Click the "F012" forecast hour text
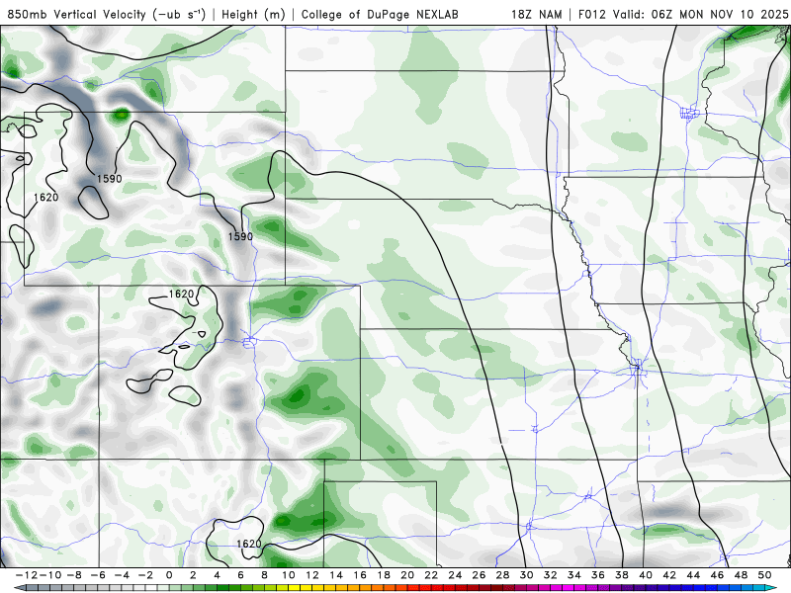 point(591,14)
